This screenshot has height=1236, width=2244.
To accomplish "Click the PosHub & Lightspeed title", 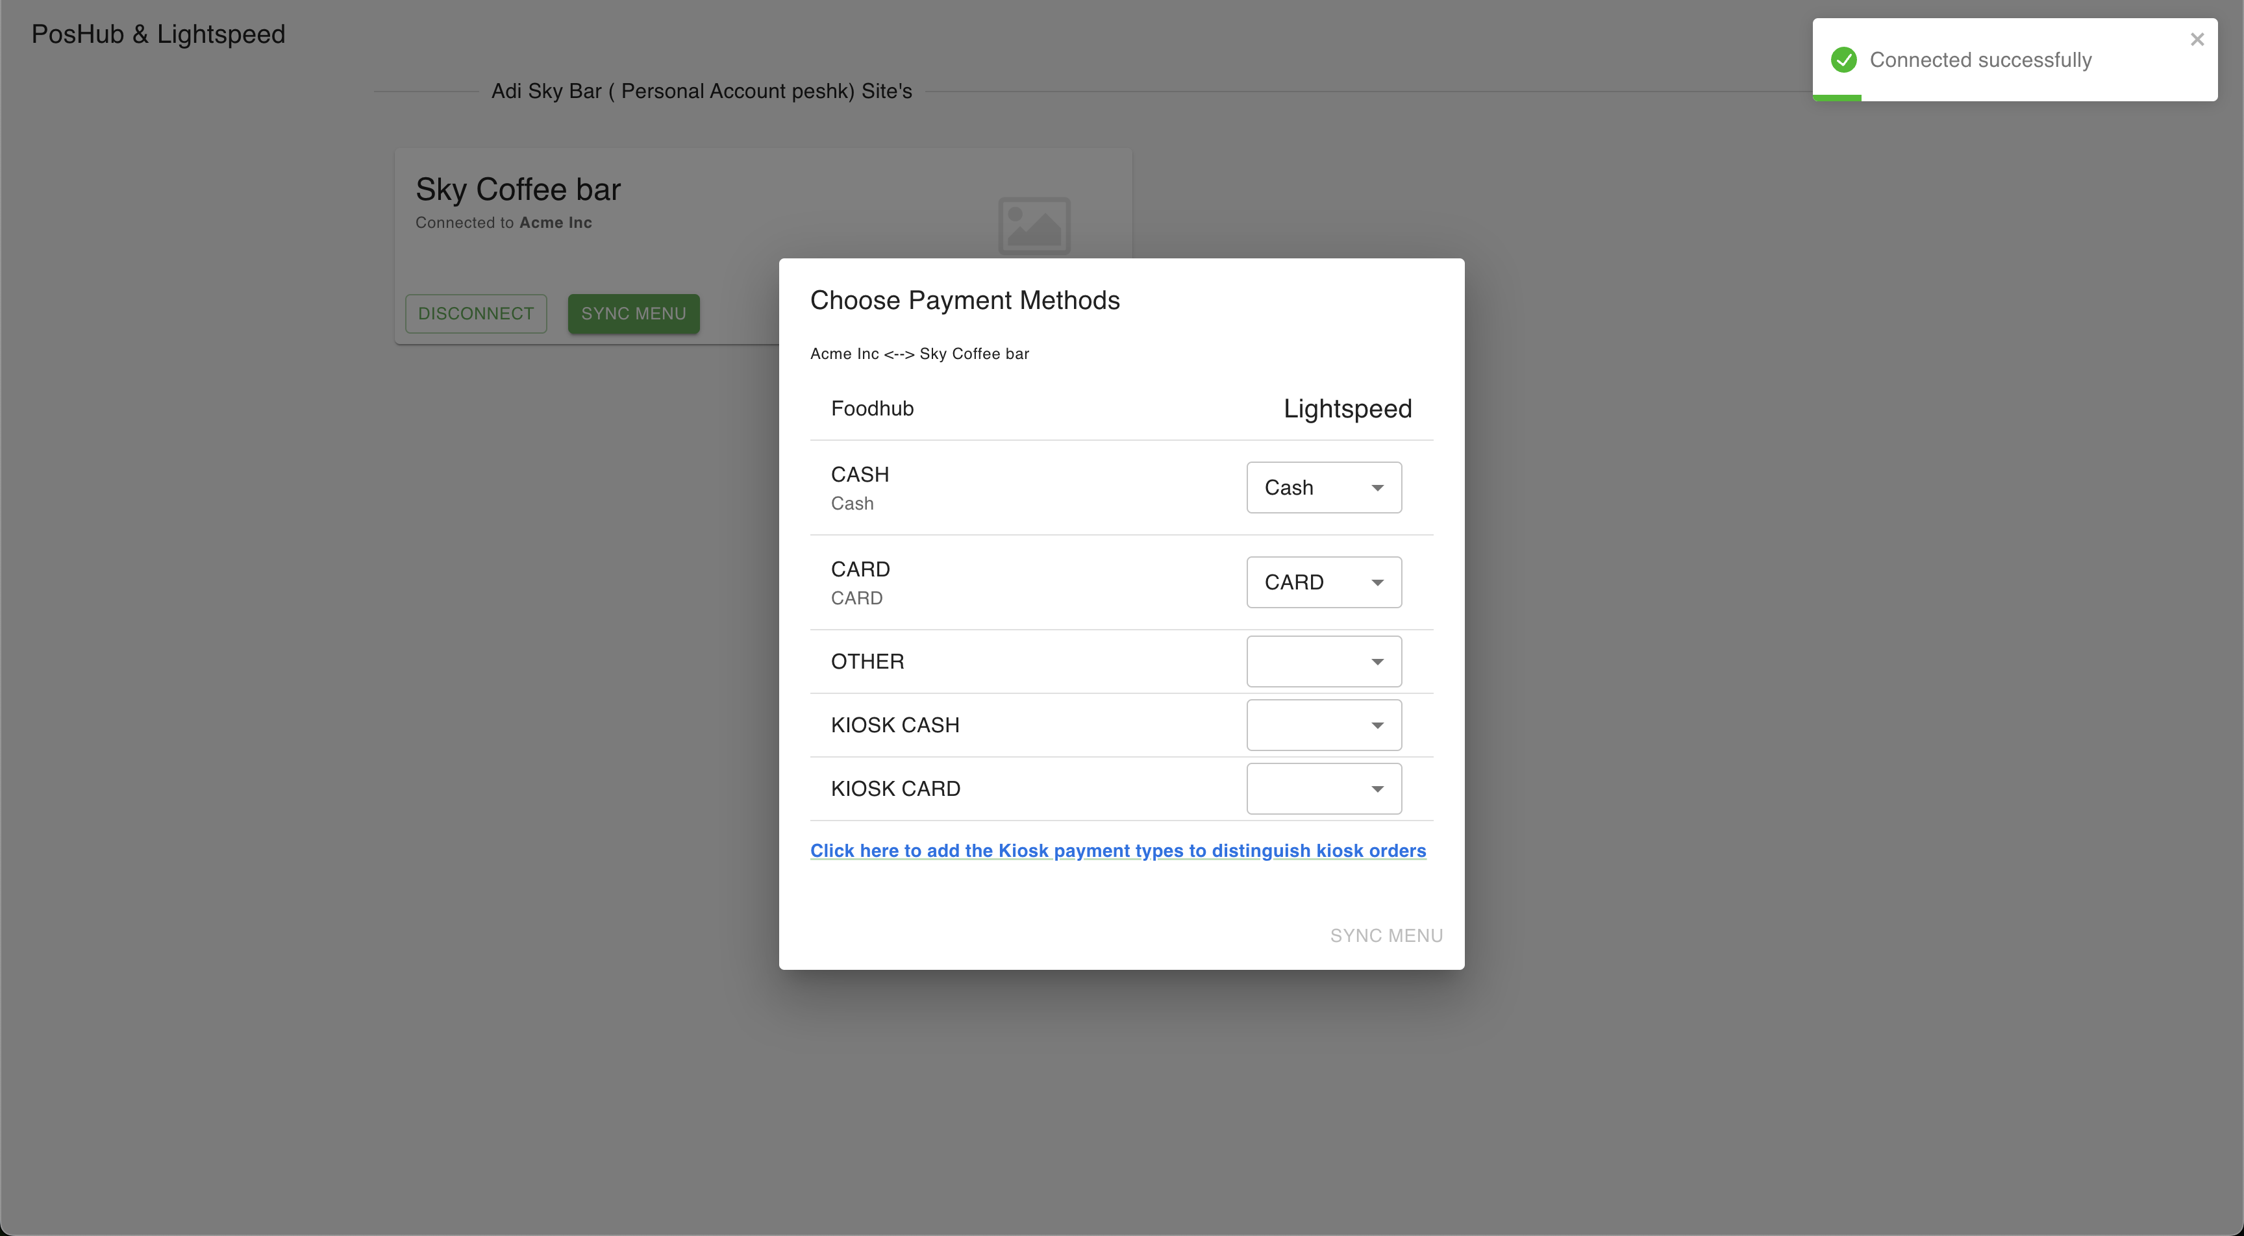I will point(158,34).
